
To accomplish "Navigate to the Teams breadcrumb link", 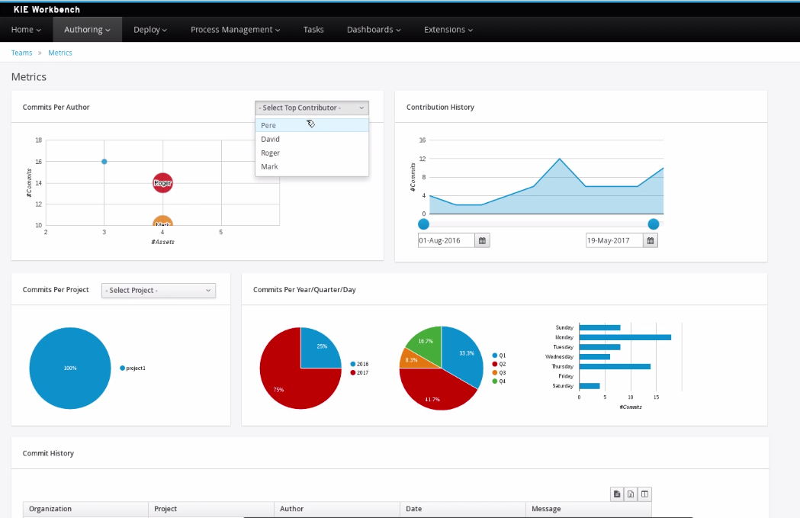I will pyautogui.click(x=21, y=53).
